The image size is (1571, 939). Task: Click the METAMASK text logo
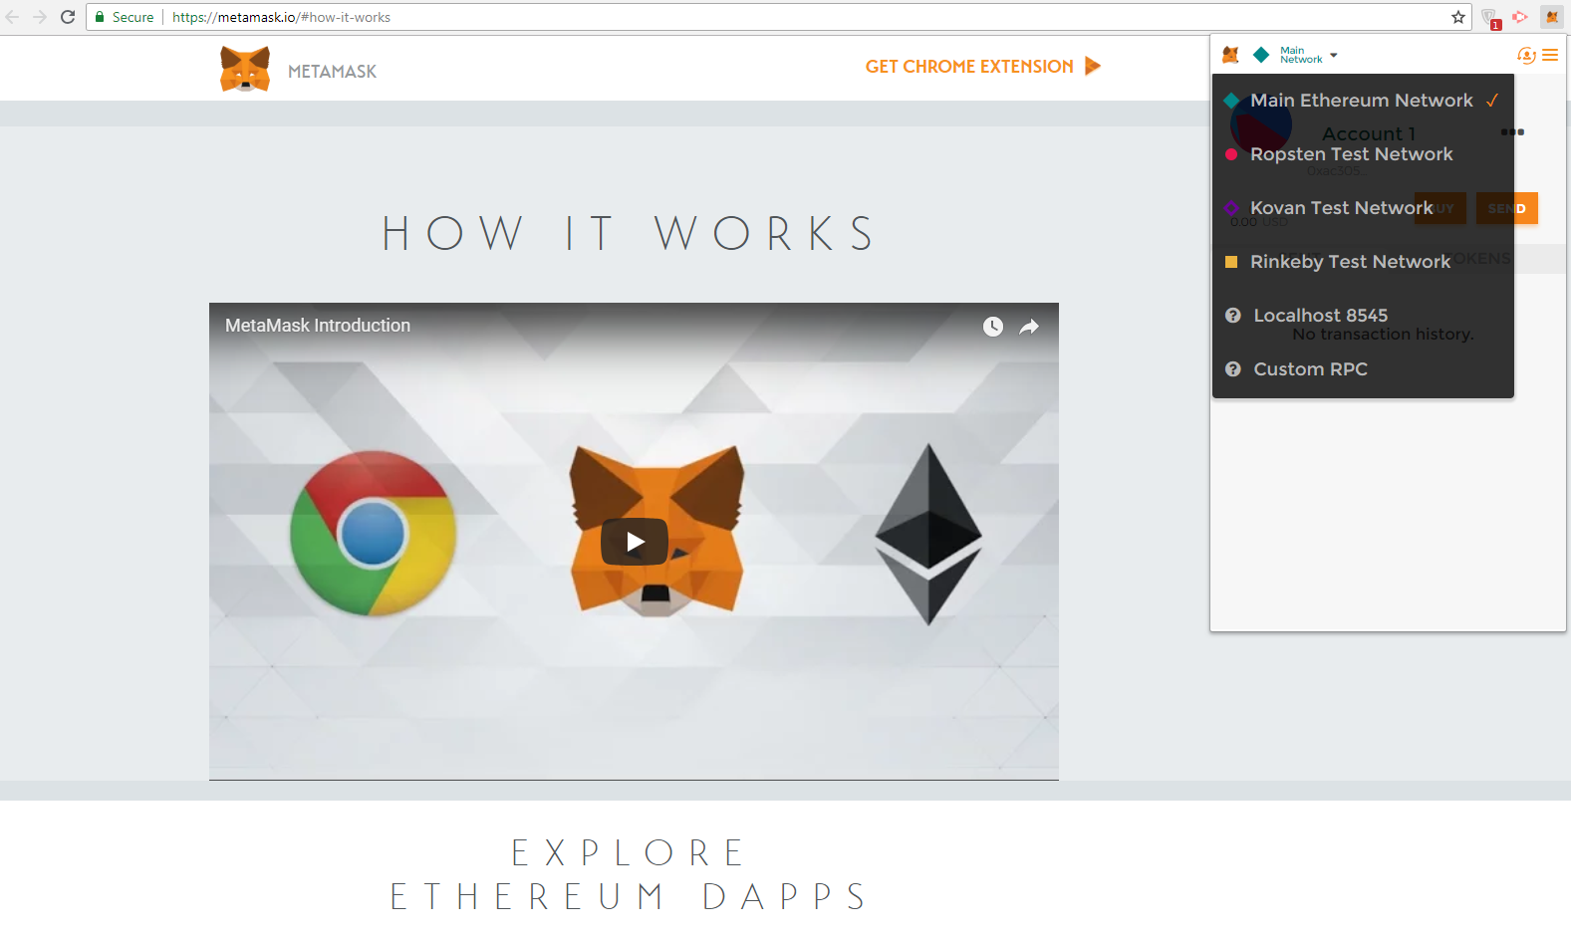[x=333, y=72]
